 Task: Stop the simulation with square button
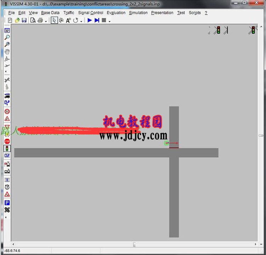click(104, 20)
